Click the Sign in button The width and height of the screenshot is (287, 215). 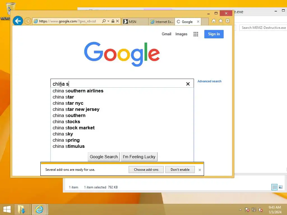(214, 34)
